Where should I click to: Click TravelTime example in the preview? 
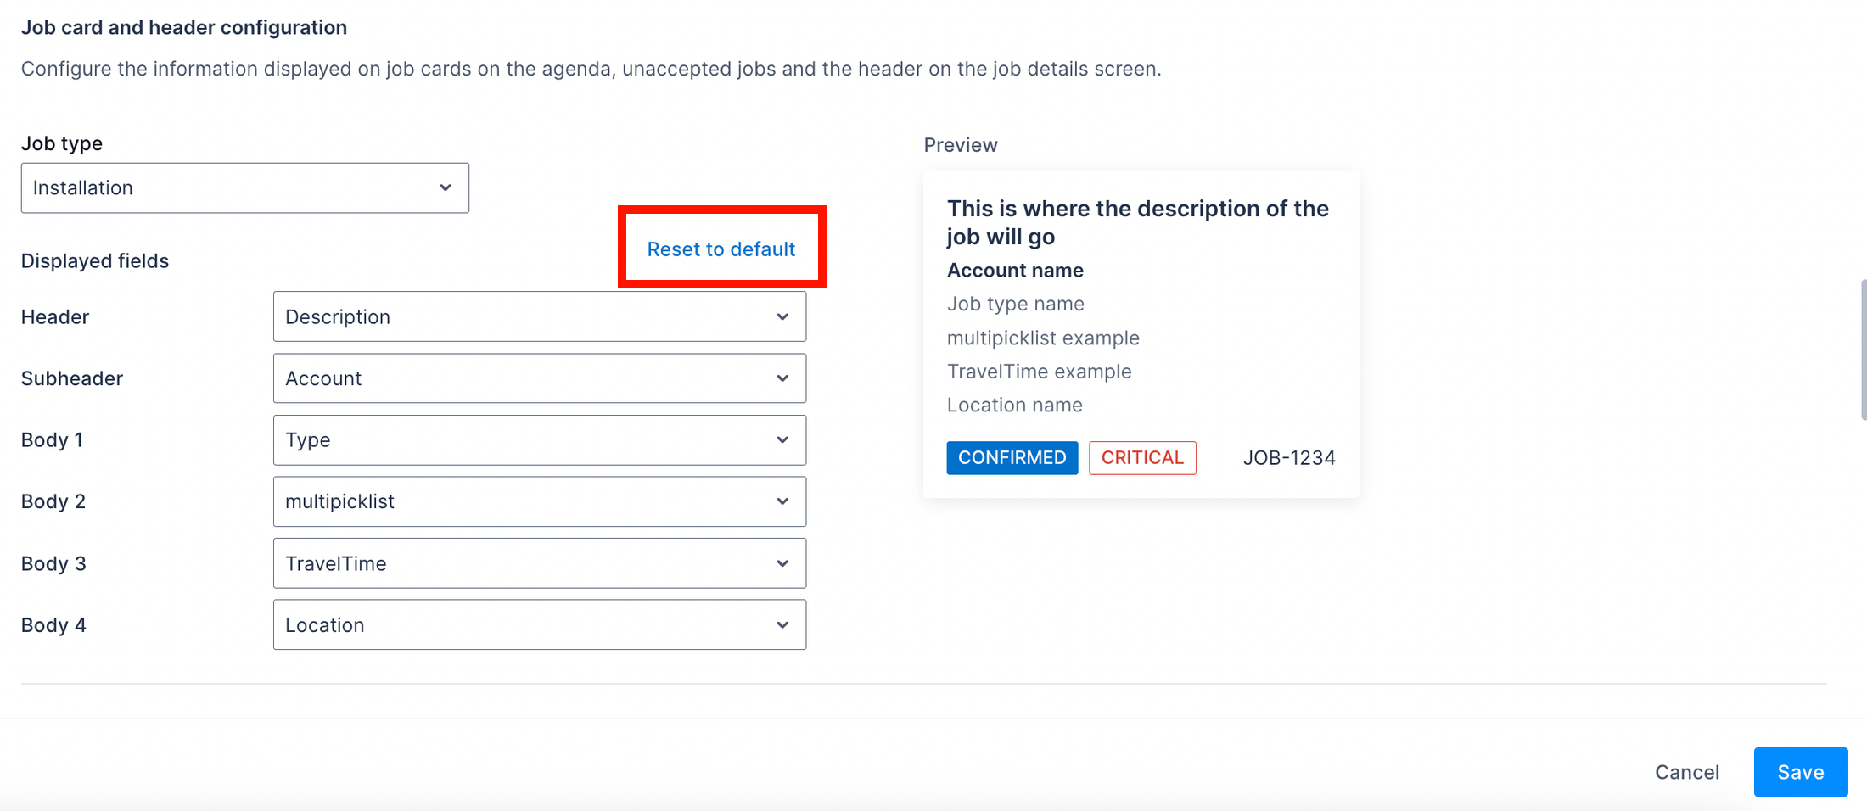click(1040, 372)
